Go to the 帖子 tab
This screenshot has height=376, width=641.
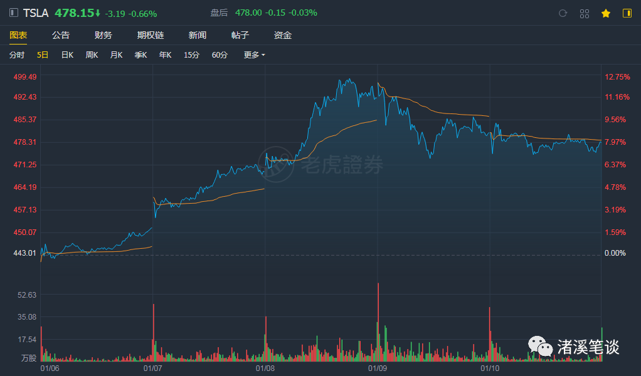[x=240, y=36]
